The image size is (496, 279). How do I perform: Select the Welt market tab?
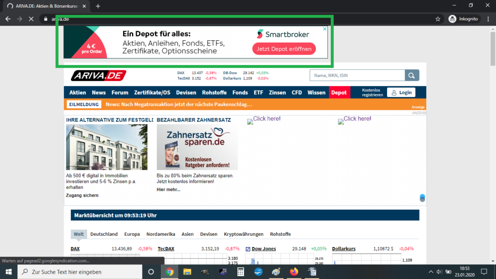[x=78, y=234]
